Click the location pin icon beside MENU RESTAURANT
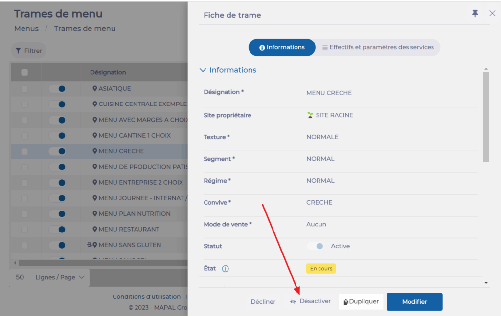Viewport: 501px width, 316px height. 95,229
